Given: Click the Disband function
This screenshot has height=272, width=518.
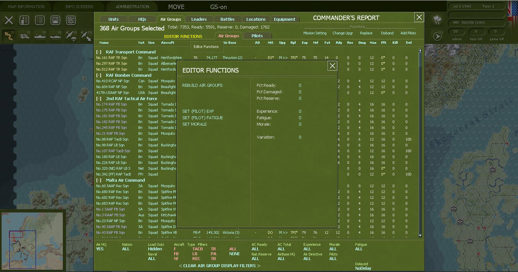Looking at the screenshot, I should [x=387, y=33].
